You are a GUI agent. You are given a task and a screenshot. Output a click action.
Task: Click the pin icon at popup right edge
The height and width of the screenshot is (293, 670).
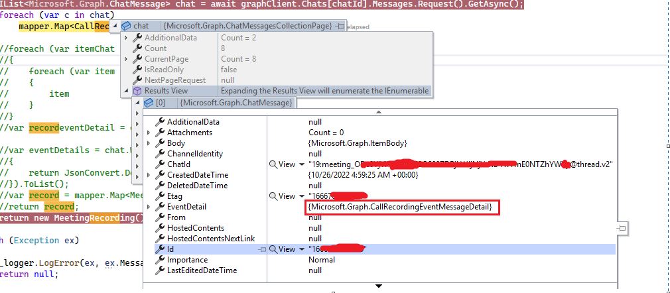(622, 228)
